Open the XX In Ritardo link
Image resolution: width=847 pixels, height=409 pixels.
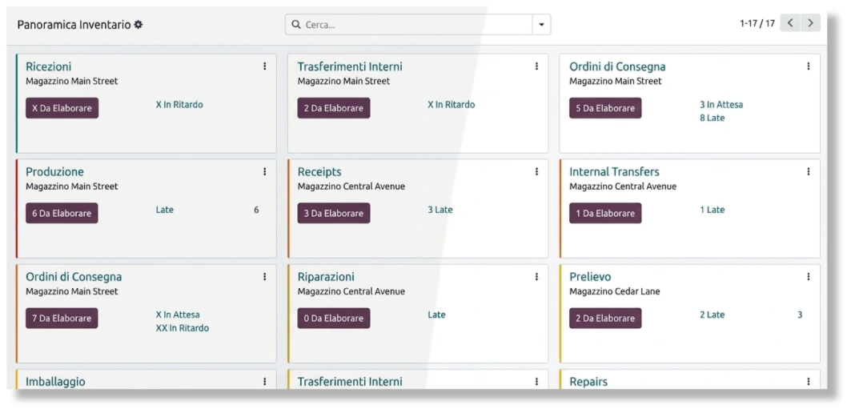182,328
